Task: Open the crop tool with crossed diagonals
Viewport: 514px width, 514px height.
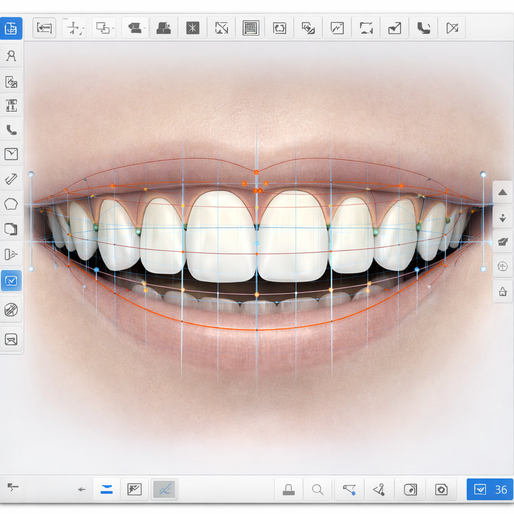Action: [221, 28]
